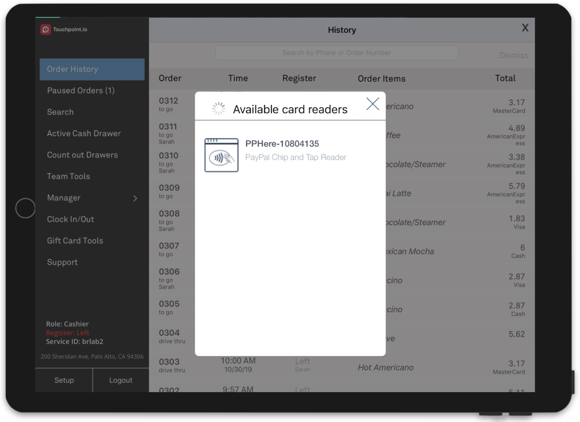Click PayPal Chip and Tap Reader description
This screenshot has width=580, height=422.
click(296, 157)
